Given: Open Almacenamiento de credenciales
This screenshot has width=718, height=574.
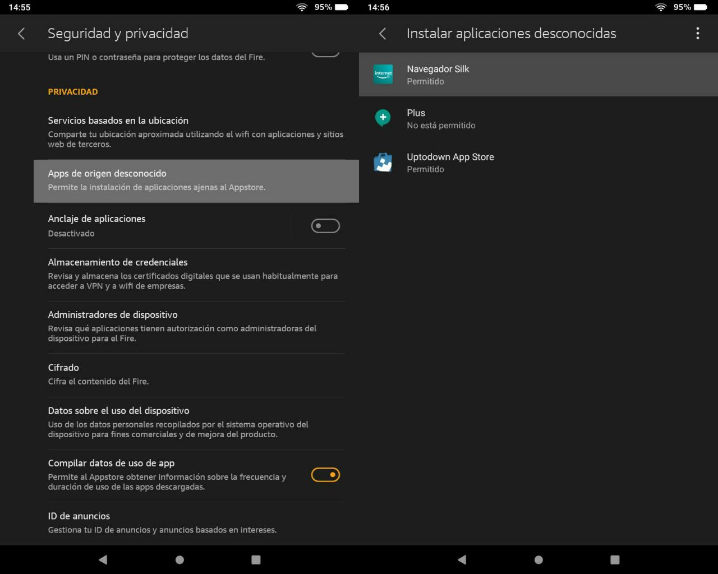Looking at the screenshot, I should point(196,274).
